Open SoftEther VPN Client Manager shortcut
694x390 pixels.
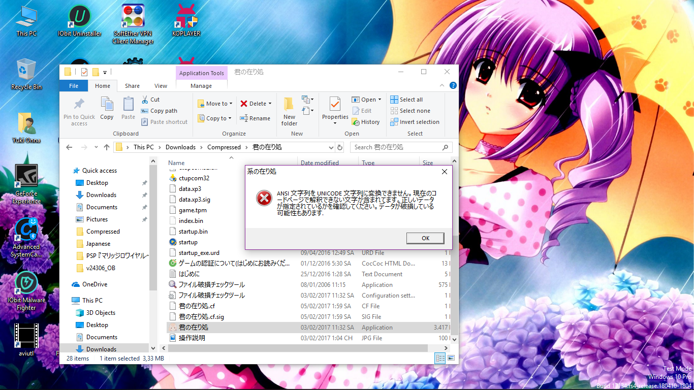click(133, 24)
